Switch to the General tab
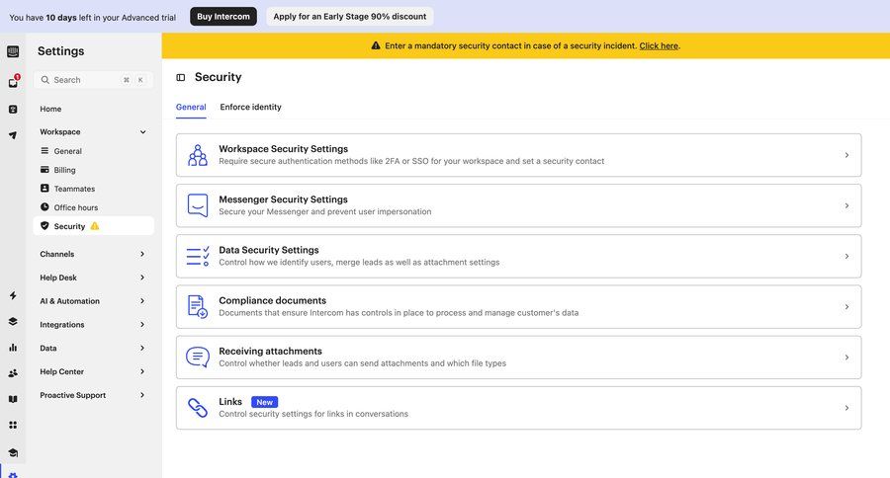Image resolution: width=890 pixels, height=478 pixels. coord(191,107)
